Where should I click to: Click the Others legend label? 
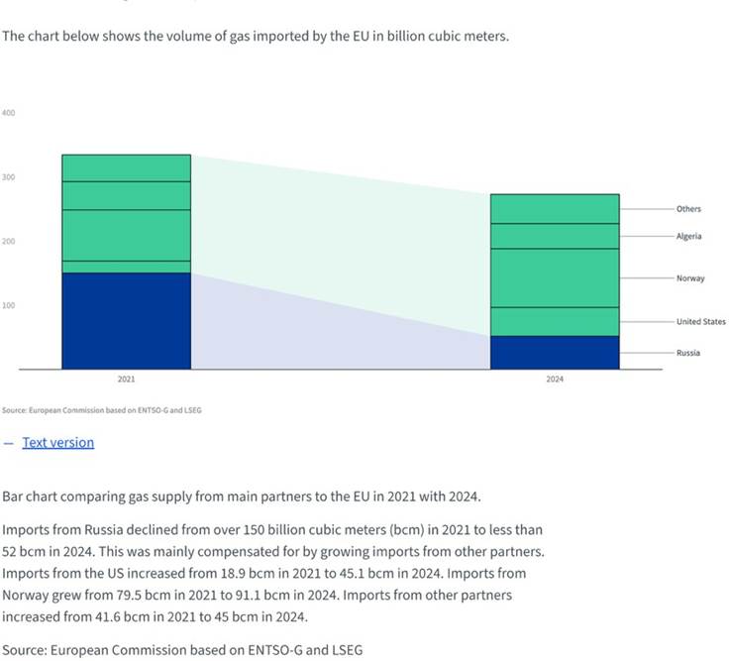688,209
